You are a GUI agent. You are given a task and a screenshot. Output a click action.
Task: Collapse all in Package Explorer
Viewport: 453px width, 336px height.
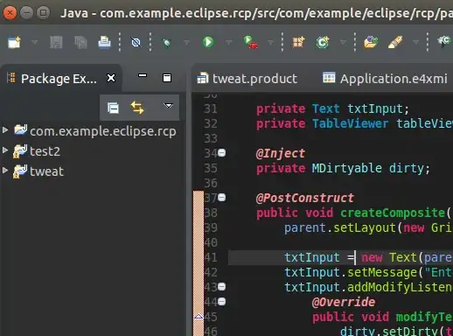coord(113,108)
